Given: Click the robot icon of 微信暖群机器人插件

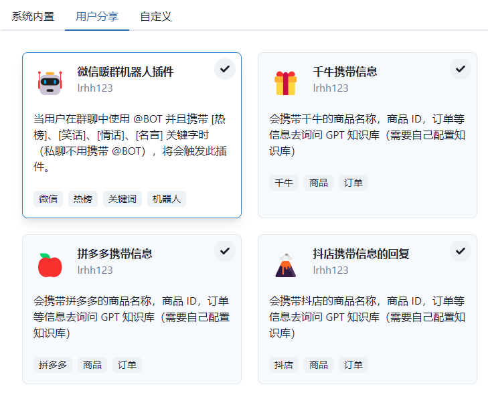Looking at the screenshot, I should 50,83.
